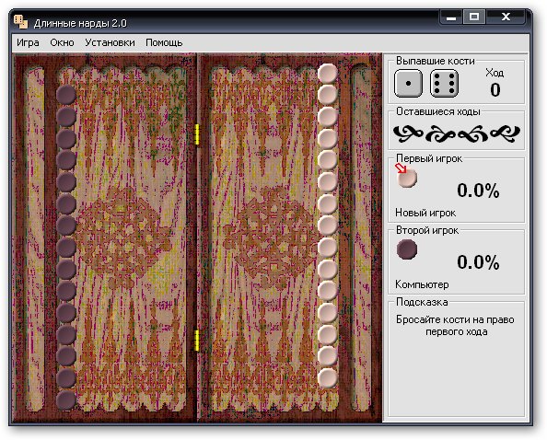The width and height of the screenshot is (547, 440).
Task: Click the Выпавшие кости group label
Action: point(436,61)
